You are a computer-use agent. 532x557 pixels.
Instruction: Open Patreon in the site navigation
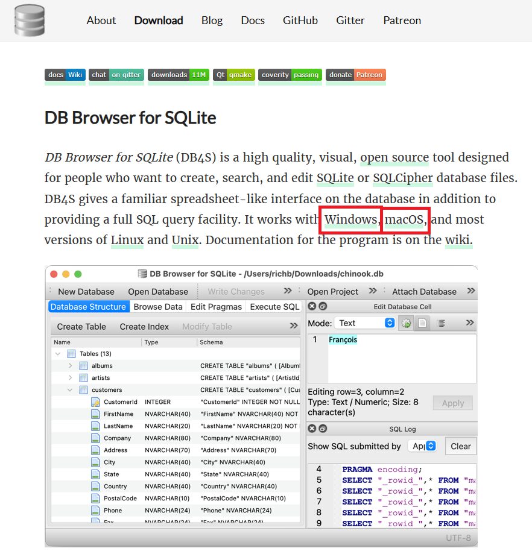402,20
